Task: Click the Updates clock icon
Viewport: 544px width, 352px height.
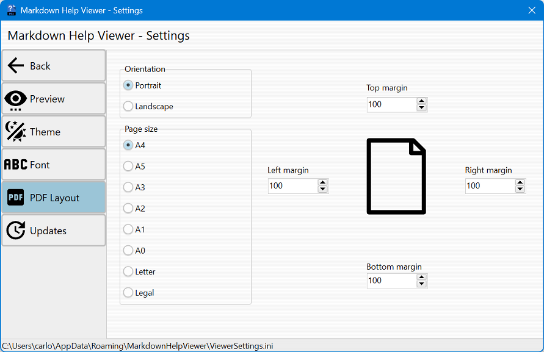Action: (x=16, y=230)
